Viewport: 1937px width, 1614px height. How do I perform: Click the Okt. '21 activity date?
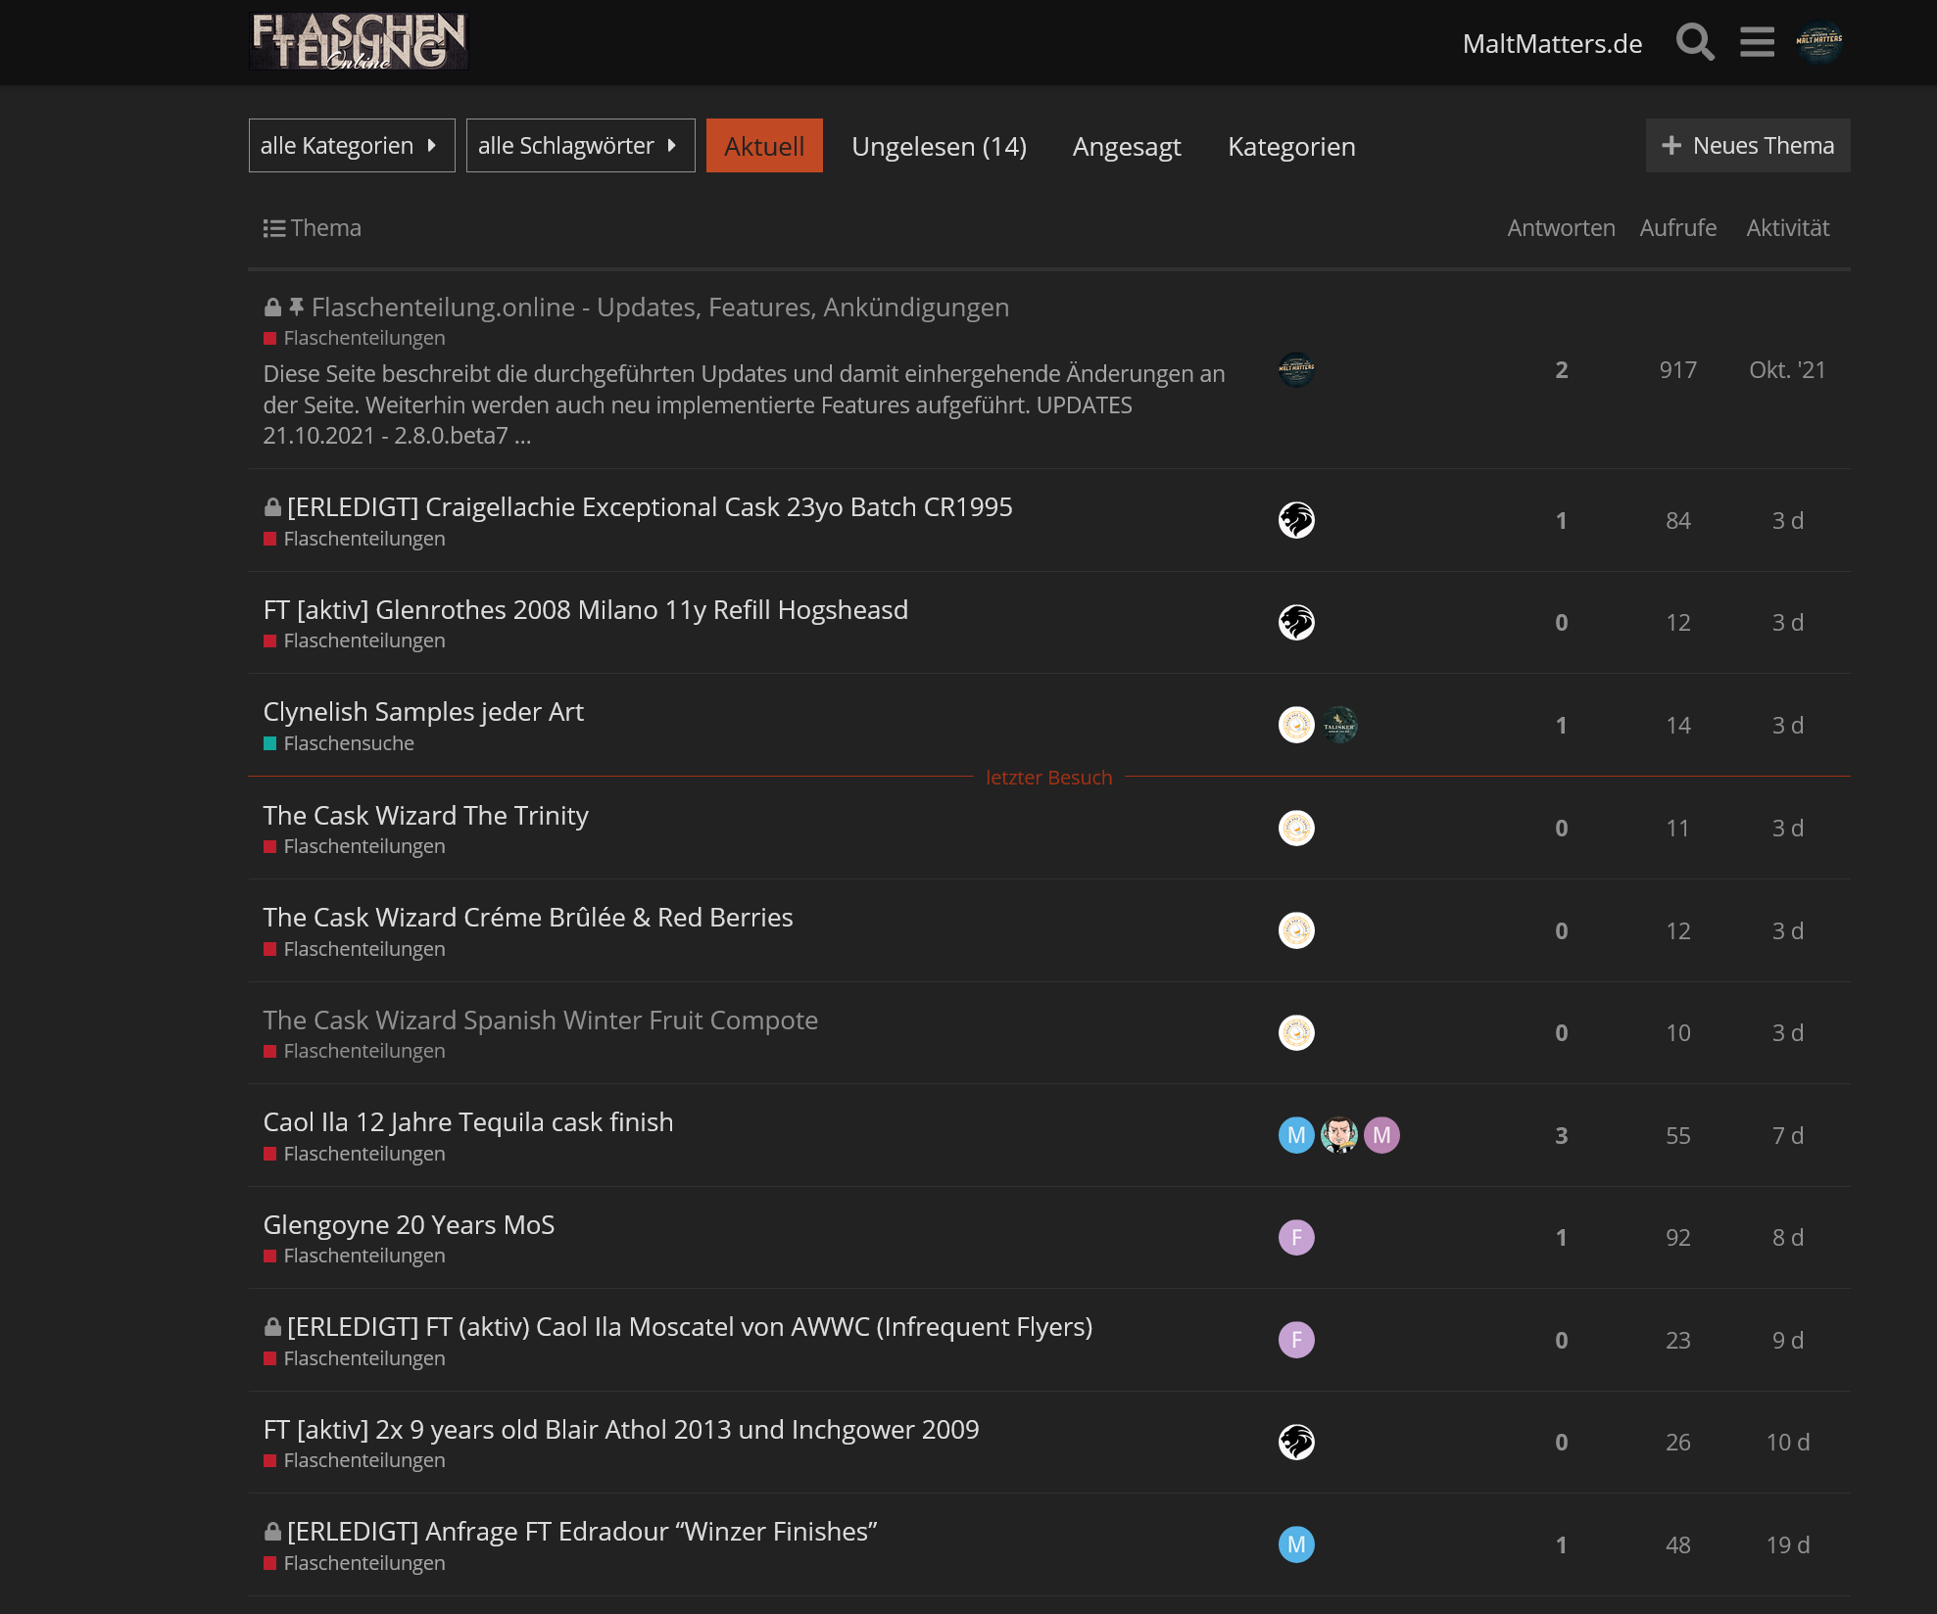pos(1787,370)
